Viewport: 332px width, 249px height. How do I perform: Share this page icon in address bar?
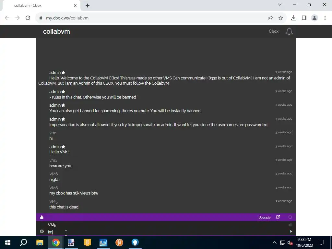coord(270,18)
